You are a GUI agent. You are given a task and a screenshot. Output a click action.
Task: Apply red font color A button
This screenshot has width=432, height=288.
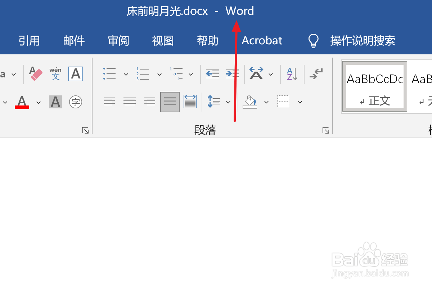[x=22, y=102]
